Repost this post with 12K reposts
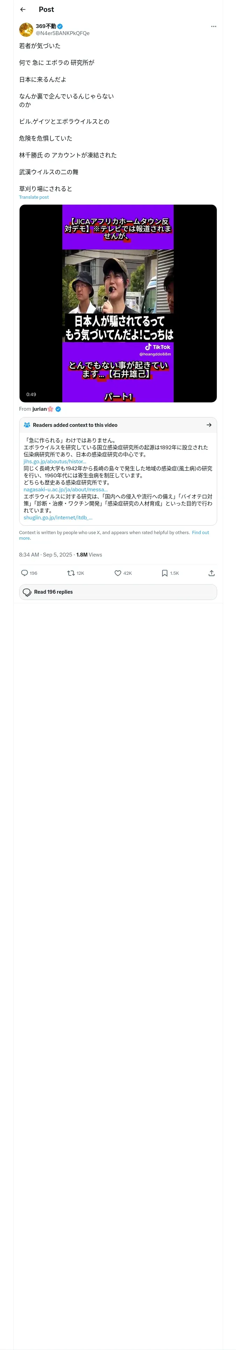The image size is (236, 1350). pos(71,573)
